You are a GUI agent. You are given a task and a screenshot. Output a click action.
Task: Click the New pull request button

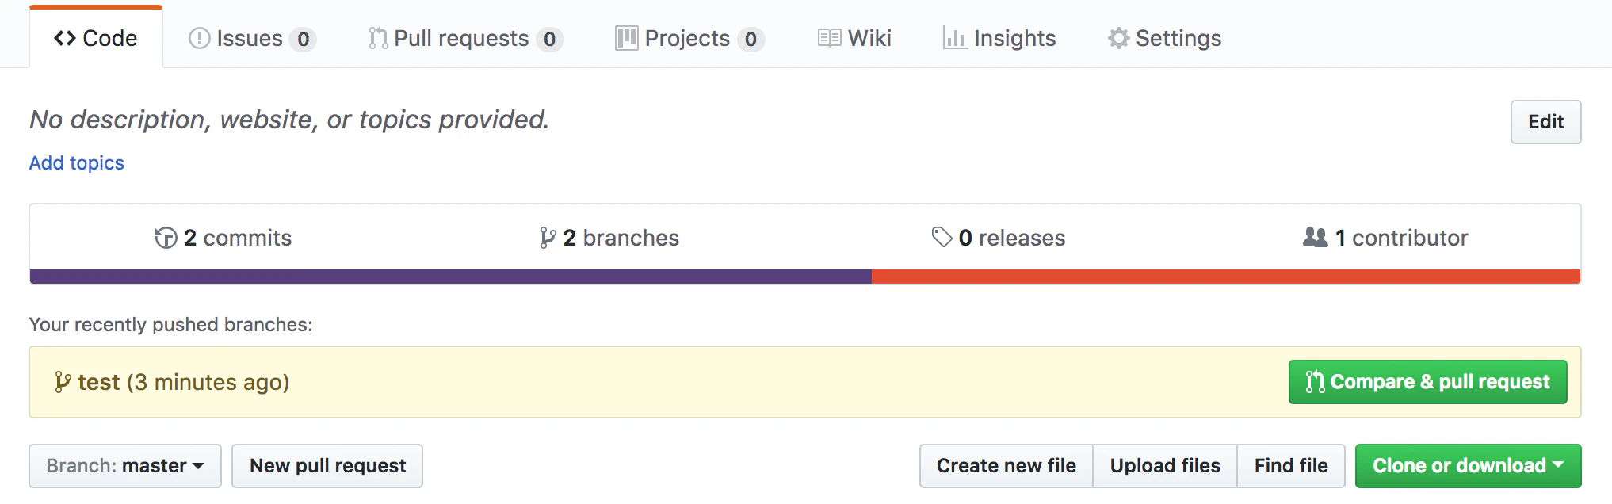click(327, 466)
